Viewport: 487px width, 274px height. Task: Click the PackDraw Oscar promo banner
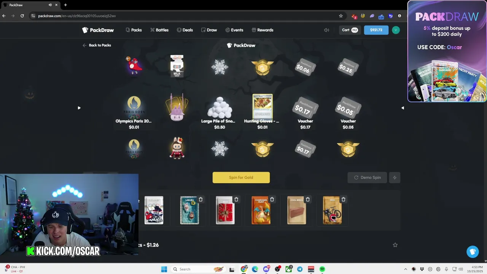click(447, 51)
